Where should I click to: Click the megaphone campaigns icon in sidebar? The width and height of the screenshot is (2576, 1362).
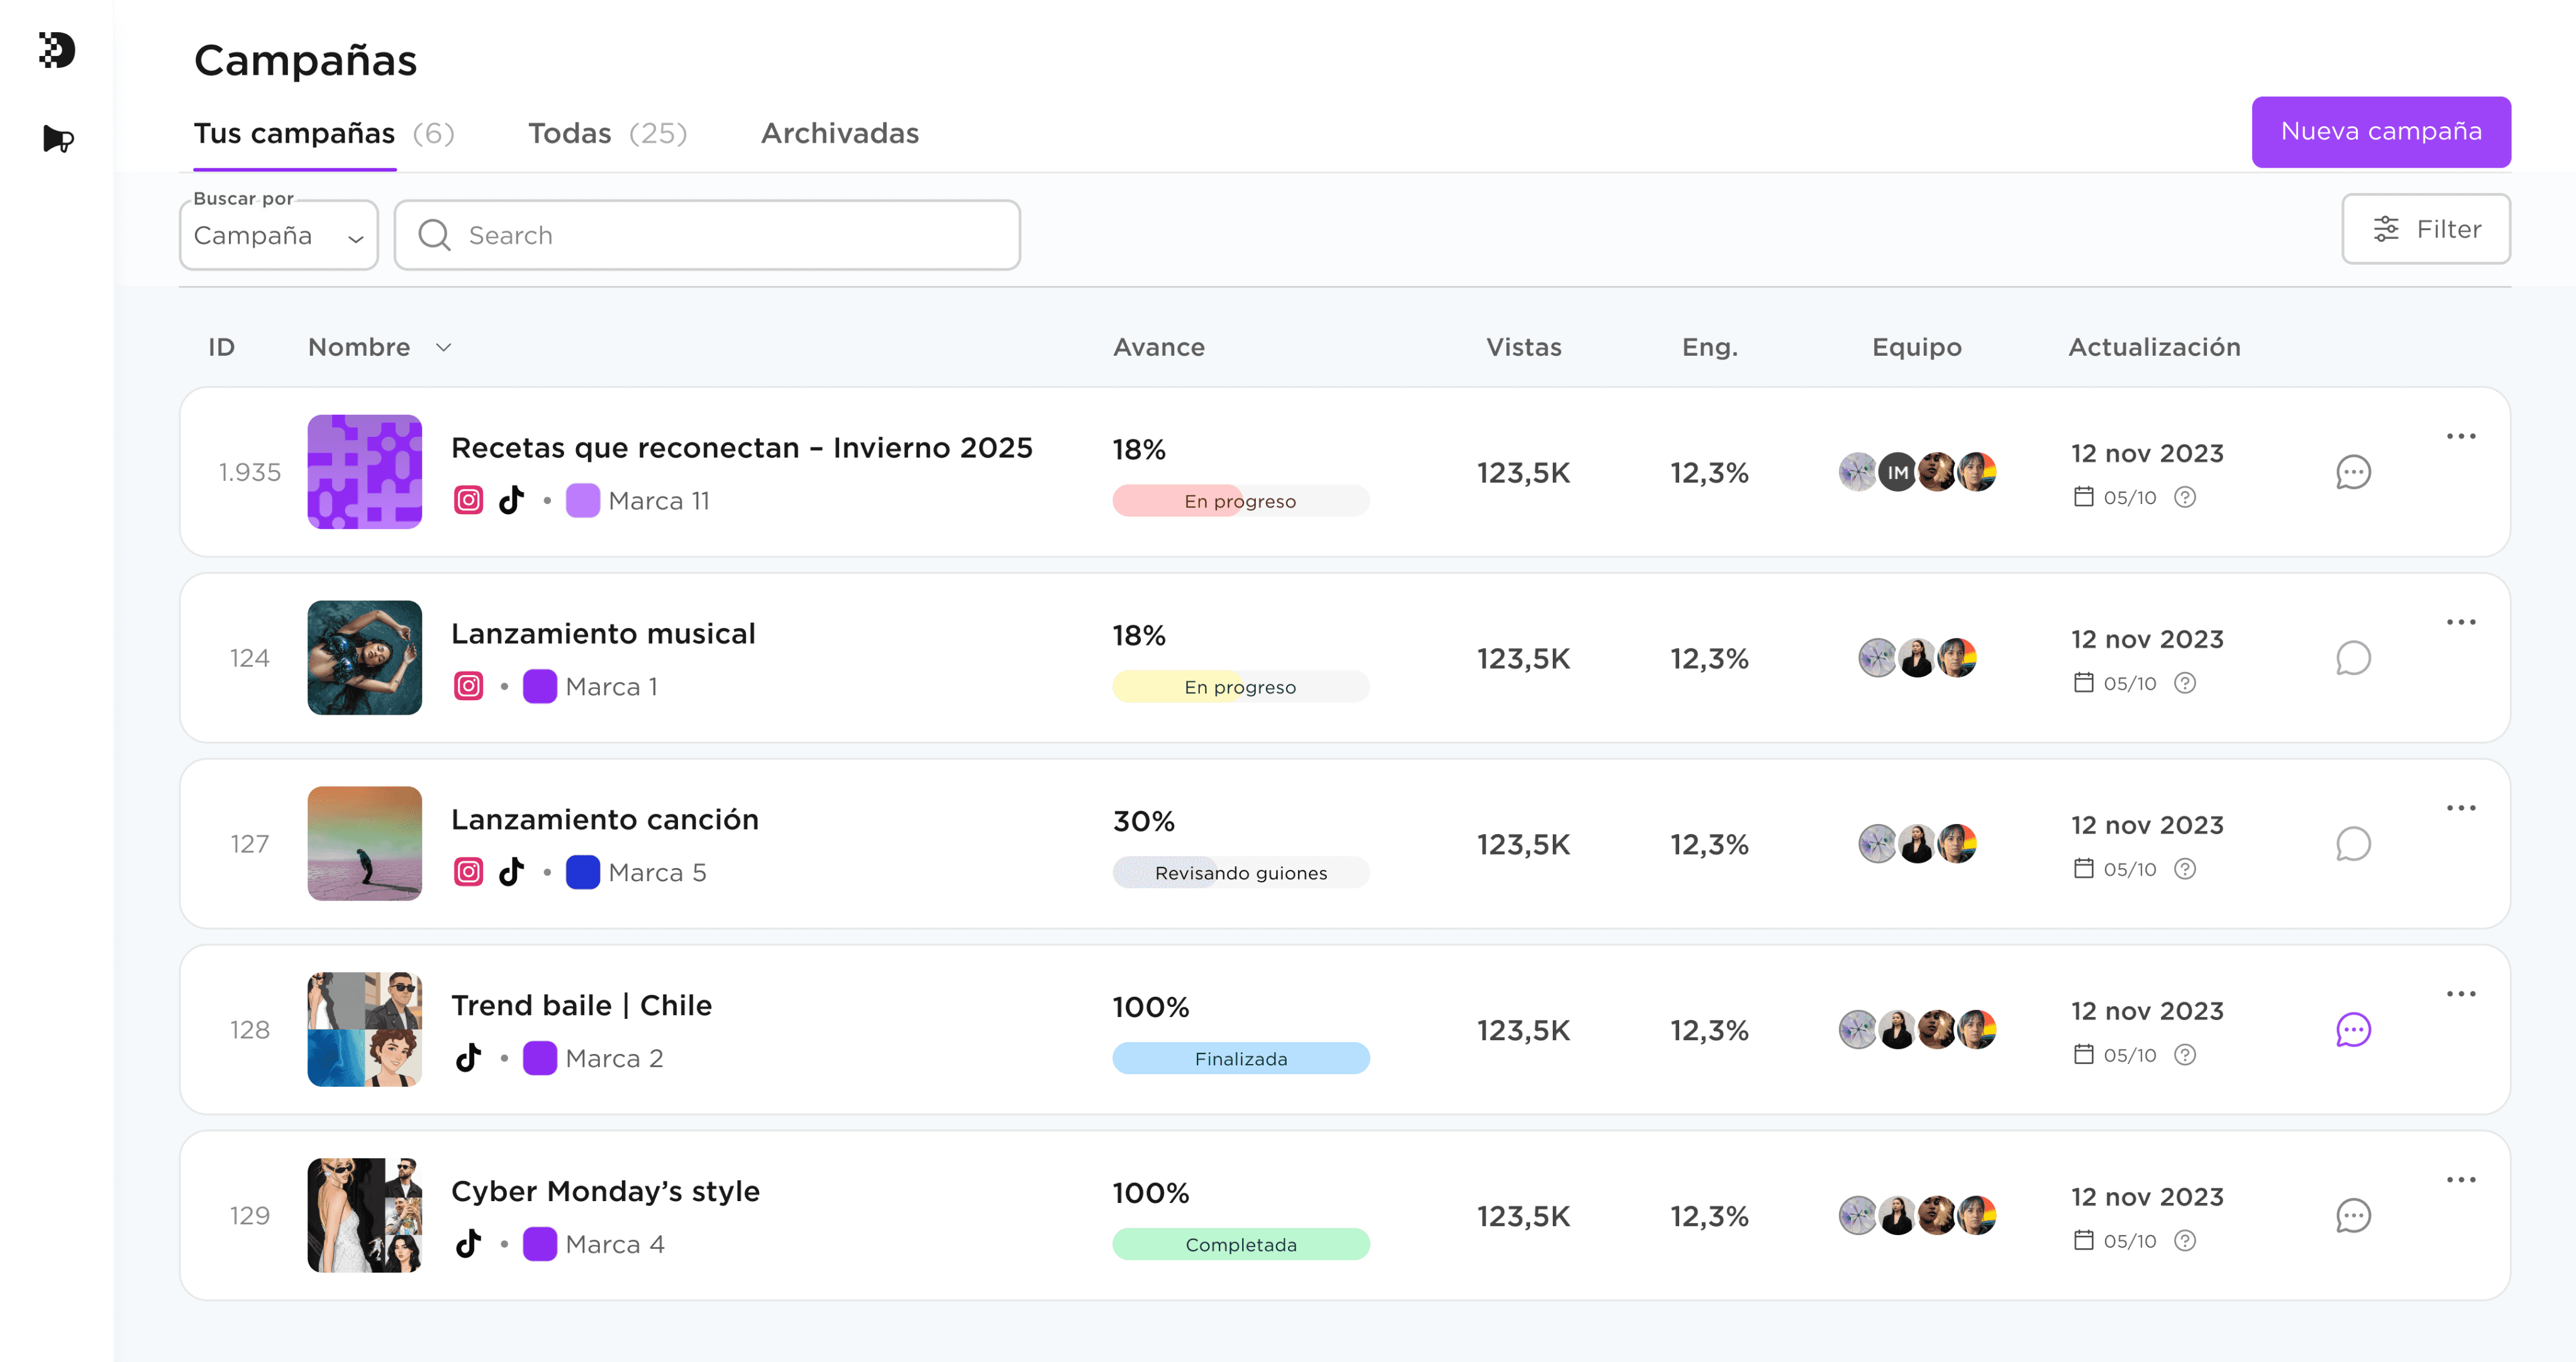coord(58,139)
